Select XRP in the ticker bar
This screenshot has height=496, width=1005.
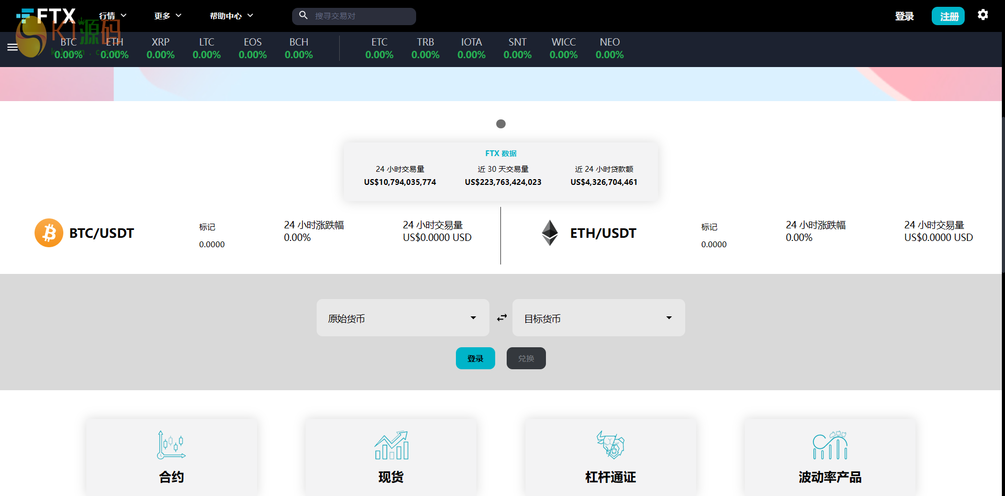(161, 48)
